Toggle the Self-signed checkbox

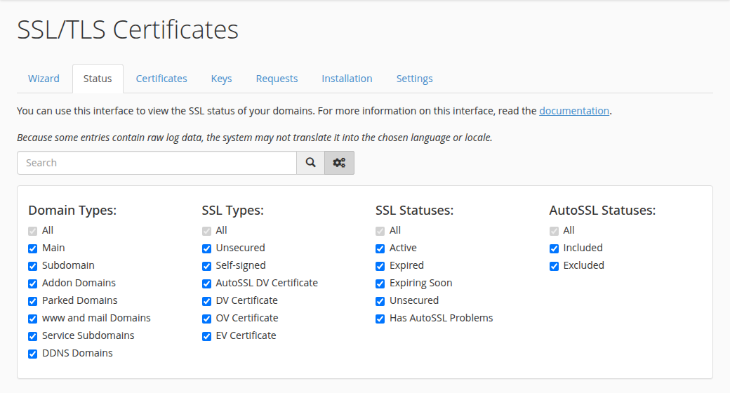[206, 267]
